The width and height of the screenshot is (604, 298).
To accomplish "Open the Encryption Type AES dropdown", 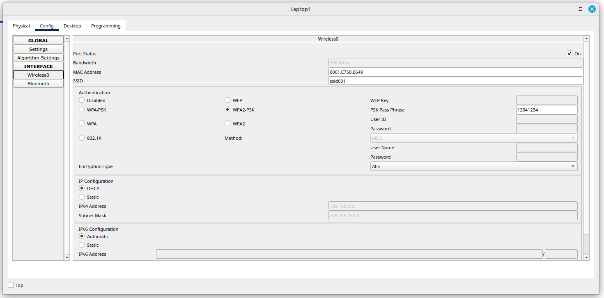I will pyautogui.click(x=473, y=166).
